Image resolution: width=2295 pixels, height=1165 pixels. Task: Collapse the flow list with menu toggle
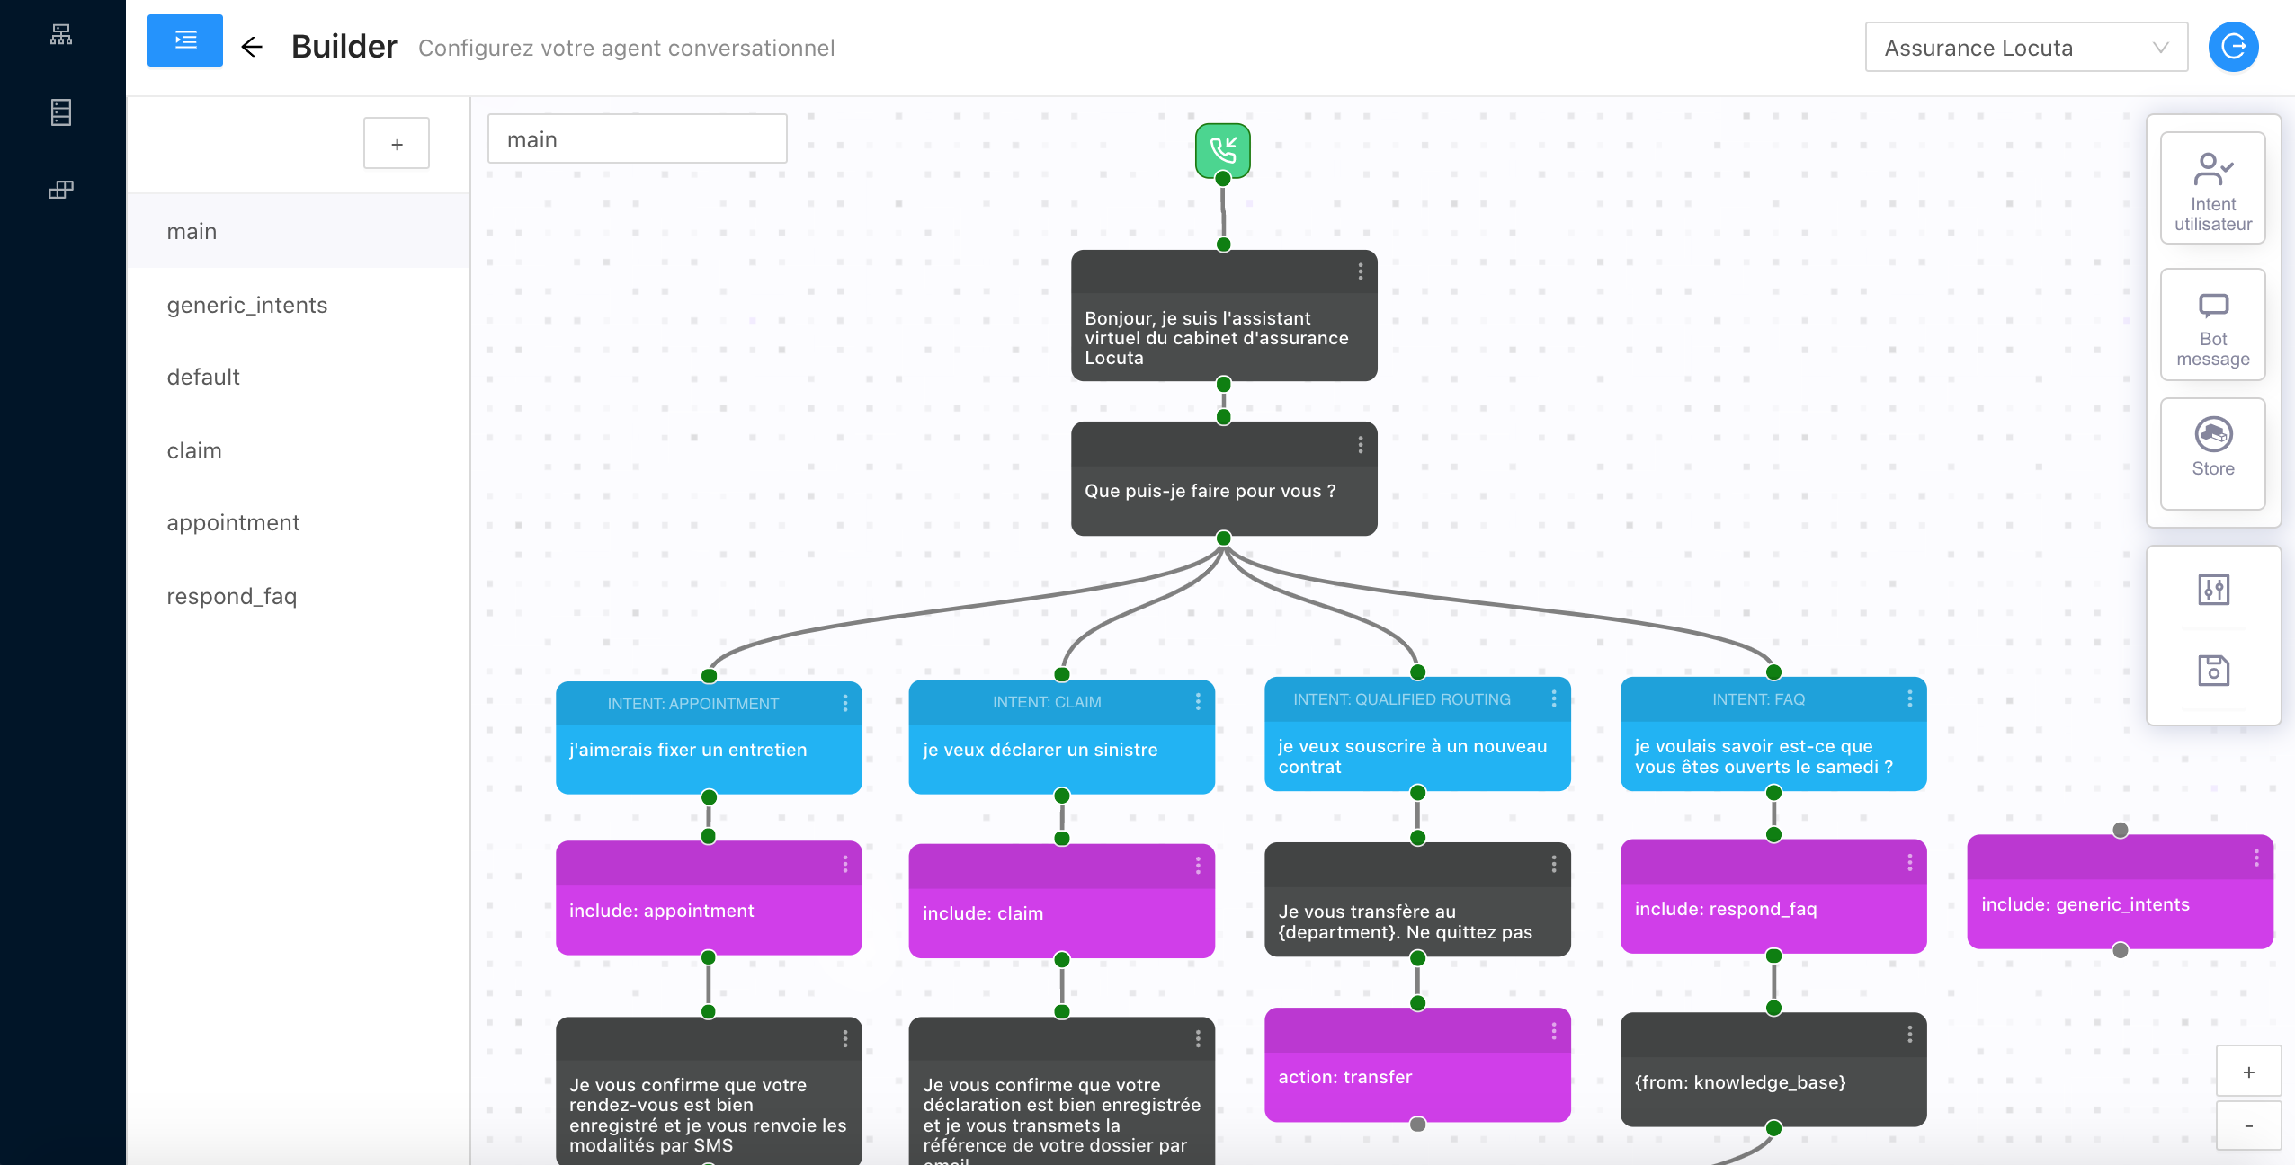click(185, 40)
